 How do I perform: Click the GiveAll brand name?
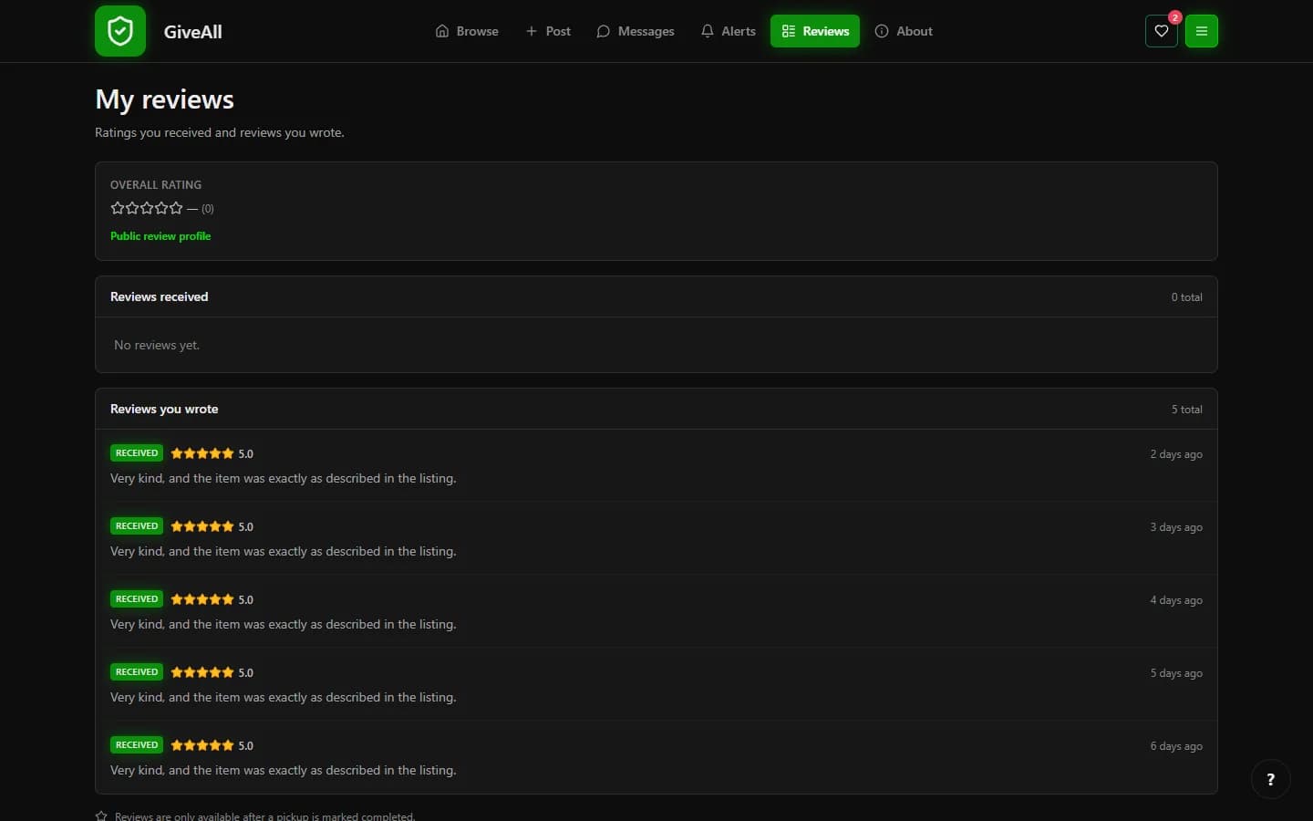[x=192, y=32]
